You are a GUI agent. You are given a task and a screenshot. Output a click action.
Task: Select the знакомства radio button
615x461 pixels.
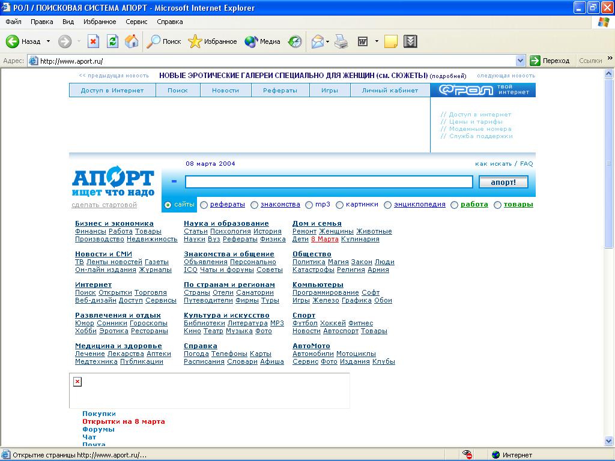point(254,205)
